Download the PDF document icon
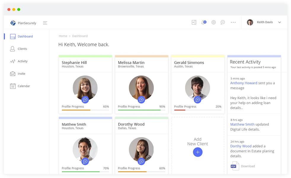The width and height of the screenshot is (291, 178). [x=235, y=166]
